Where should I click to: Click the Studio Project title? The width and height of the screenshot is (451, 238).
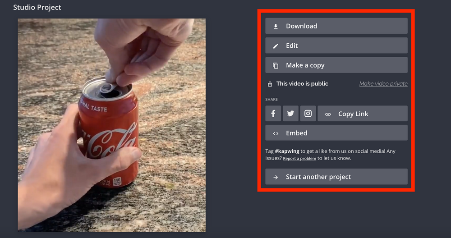(37, 7)
